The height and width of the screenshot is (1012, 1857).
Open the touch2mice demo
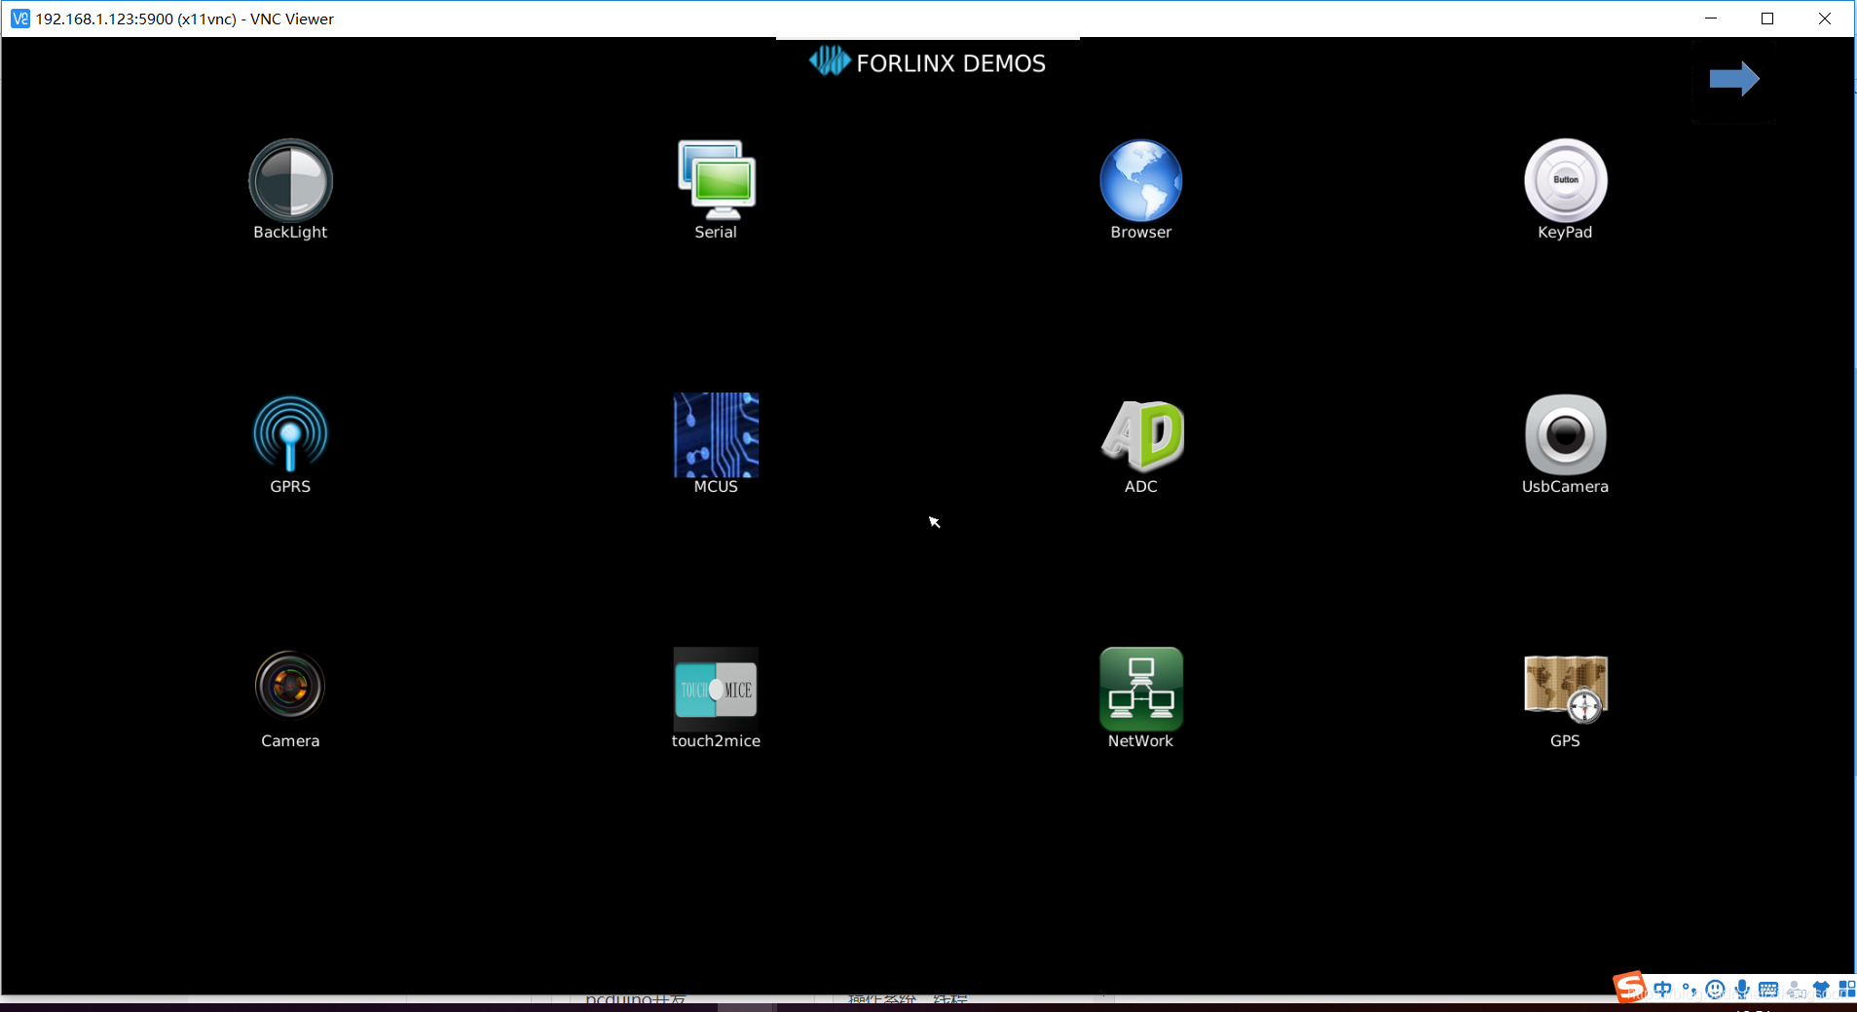click(716, 690)
